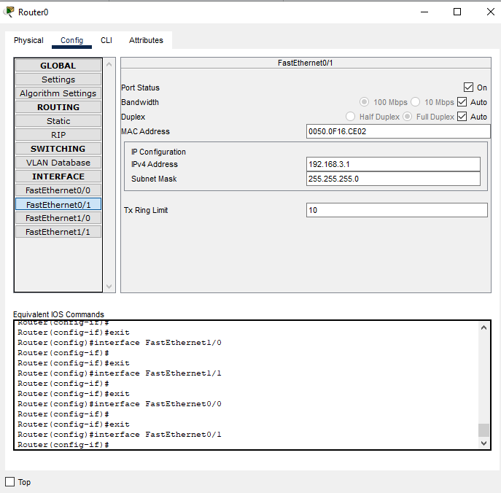Click the Tx Ring Limit field

397,210
